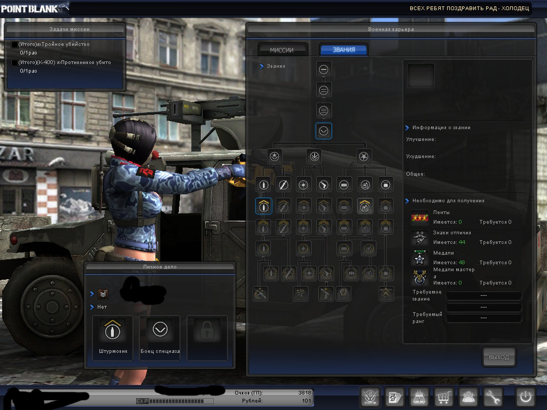Click the red ribbon with stars icon
This screenshot has width=547, height=410.
click(419, 218)
